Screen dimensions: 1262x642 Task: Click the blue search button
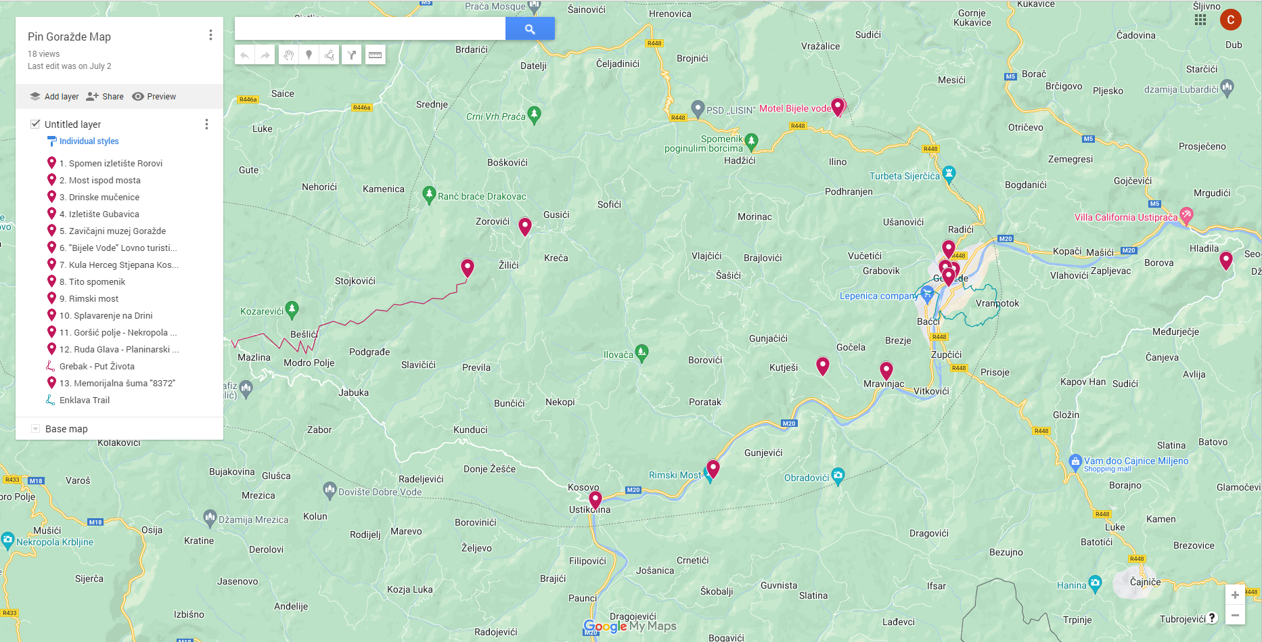pos(530,29)
